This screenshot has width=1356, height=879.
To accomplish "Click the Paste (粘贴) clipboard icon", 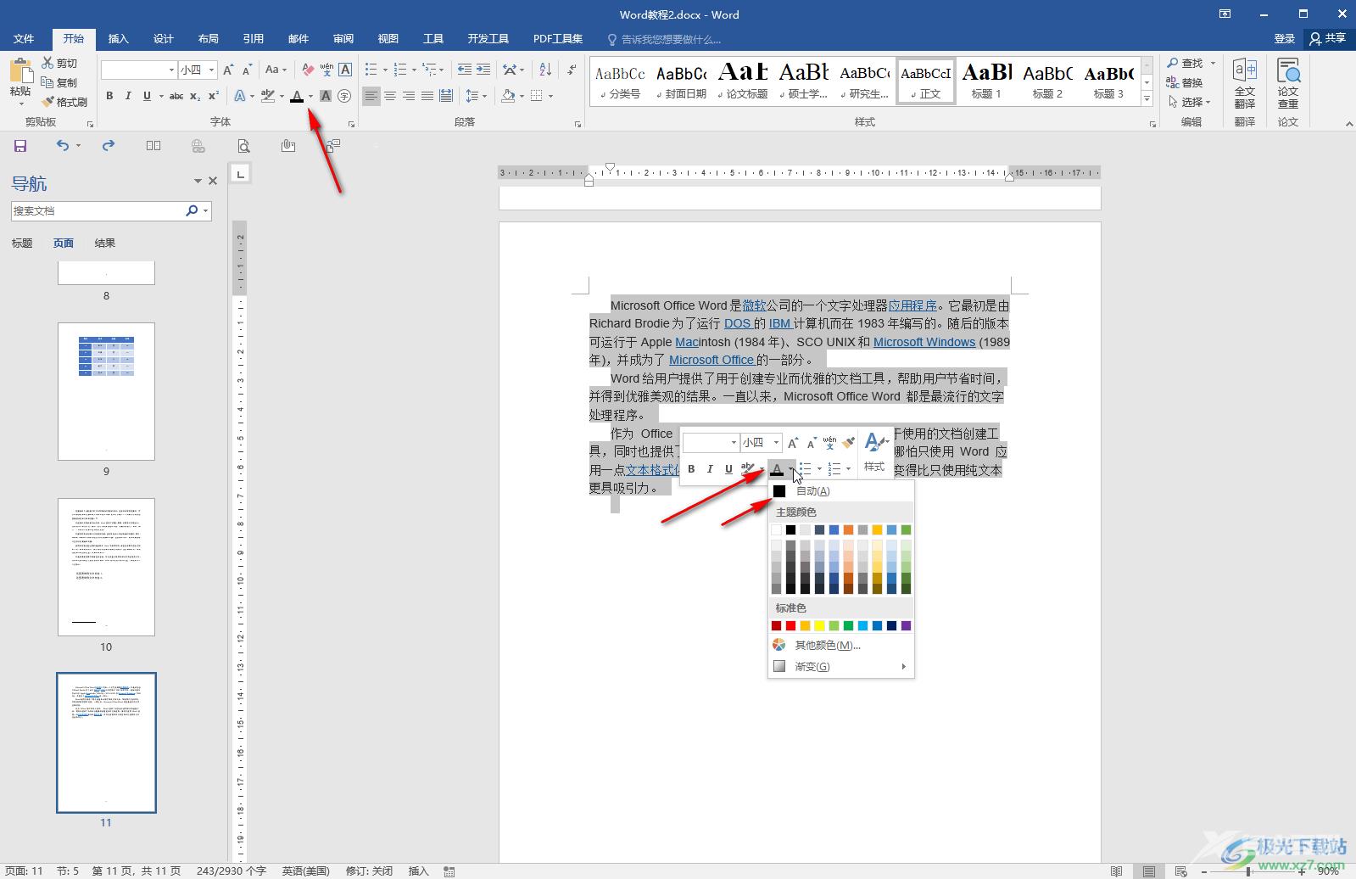I will point(20,72).
